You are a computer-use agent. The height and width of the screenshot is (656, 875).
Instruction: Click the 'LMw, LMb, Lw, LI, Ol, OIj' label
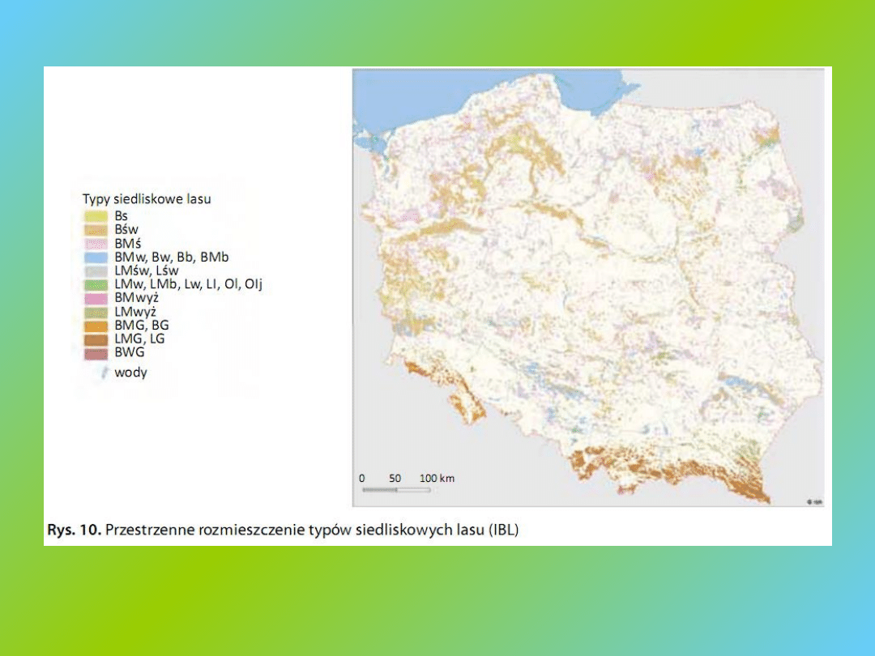click(x=189, y=284)
